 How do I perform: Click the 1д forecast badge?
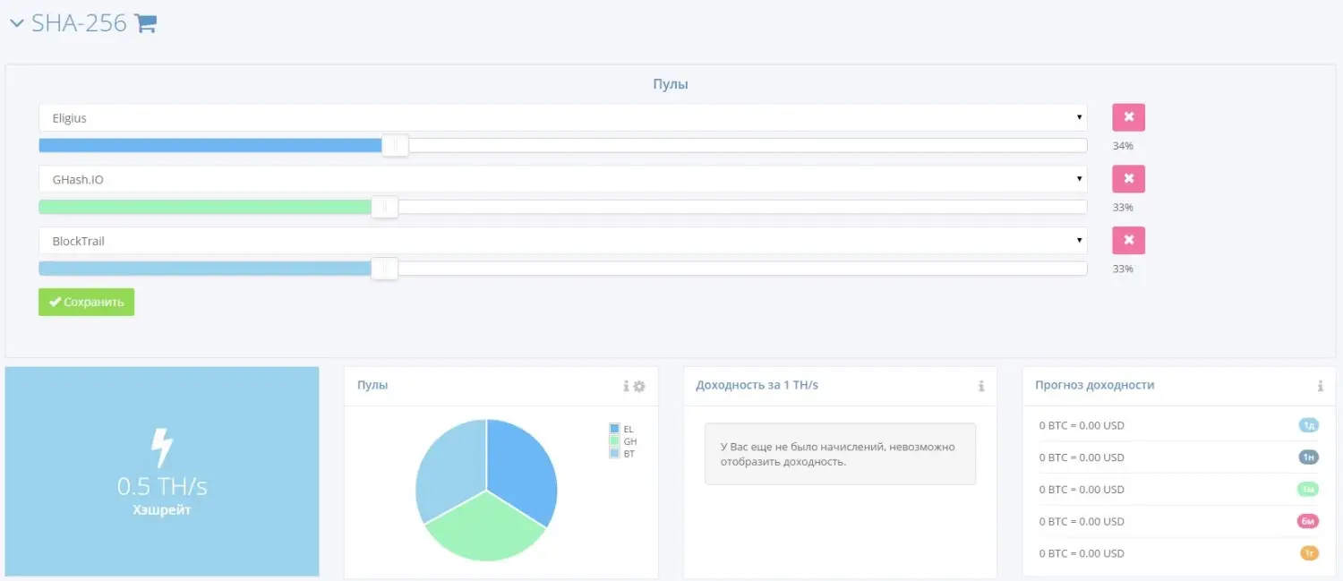tap(1308, 425)
